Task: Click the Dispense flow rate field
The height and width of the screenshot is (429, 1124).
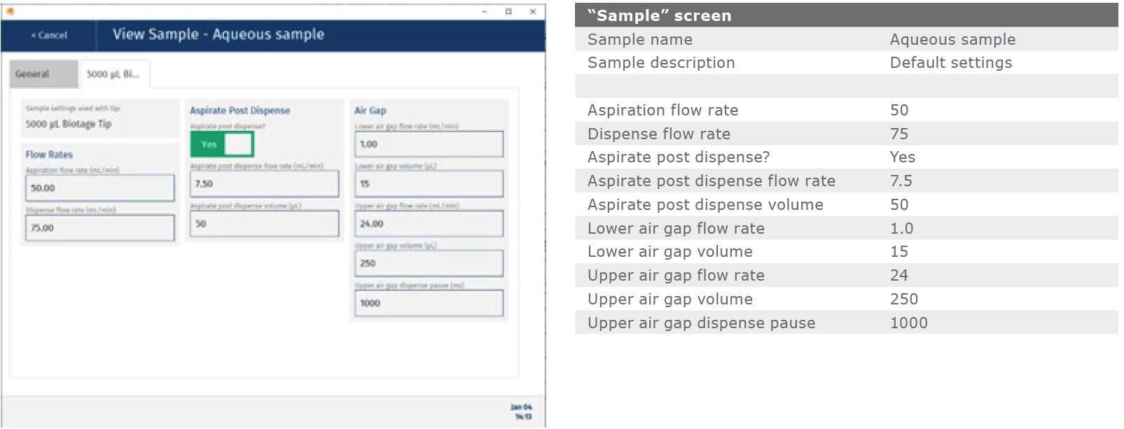Action: pyautogui.click(x=99, y=228)
